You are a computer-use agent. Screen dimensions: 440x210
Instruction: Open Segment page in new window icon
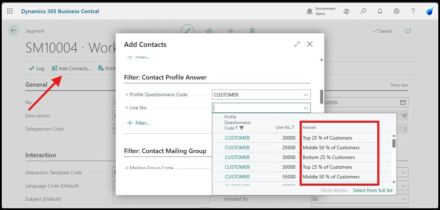pyautogui.click(x=408, y=31)
